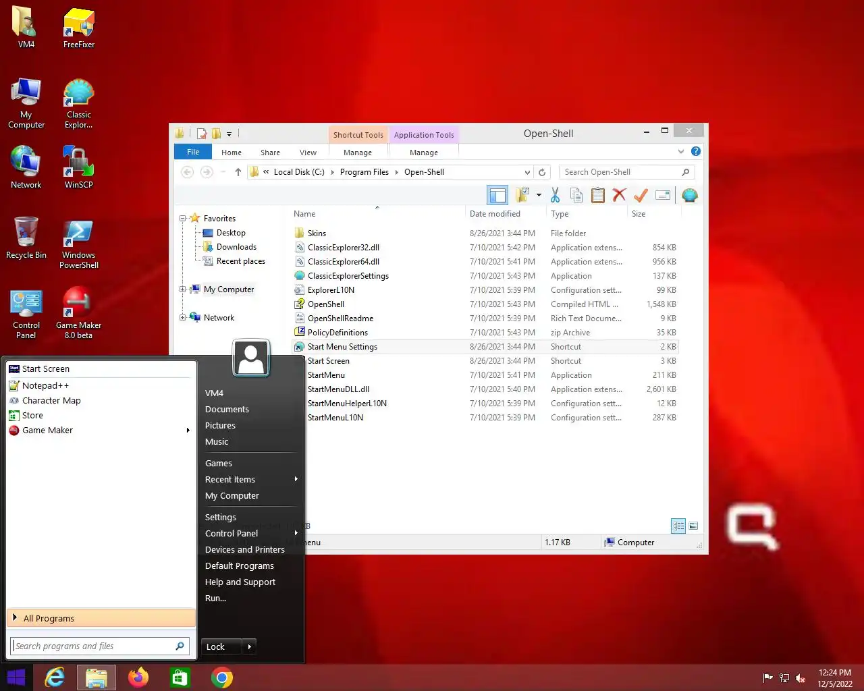Select ClassicExplorerSettings application file

[x=348, y=276]
